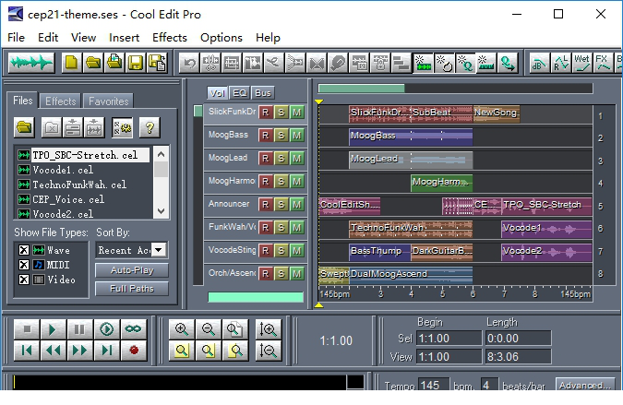Uncheck the Wave file type checkbox

24,250
